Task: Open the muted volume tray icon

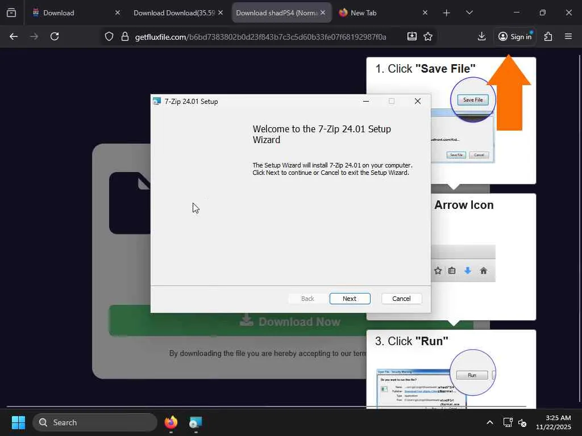Action: tap(522, 422)
